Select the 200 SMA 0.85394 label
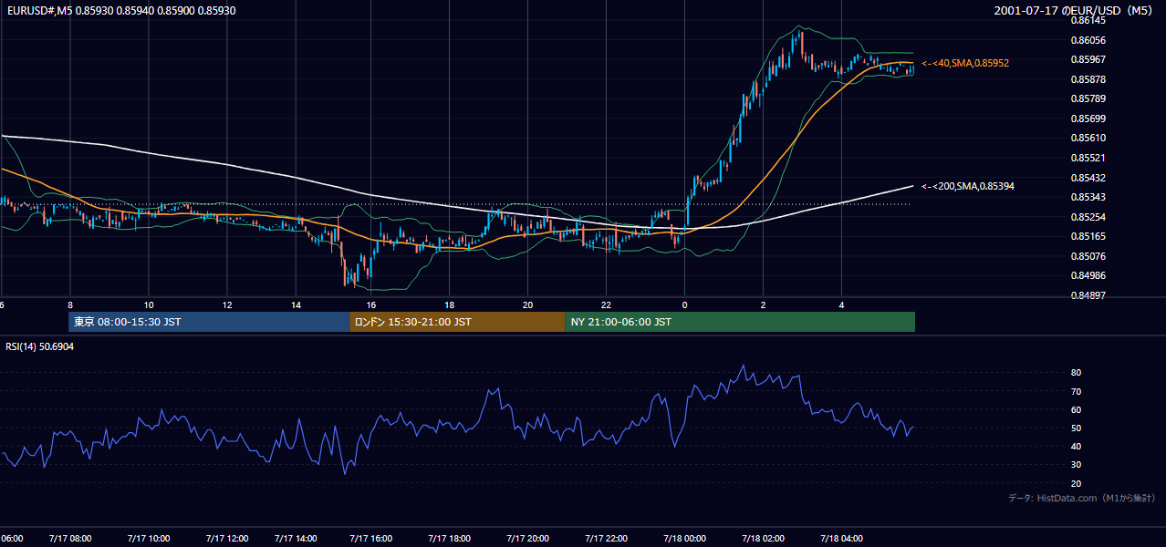Screen dimensions: 1166x547 (x=968, y=186)
